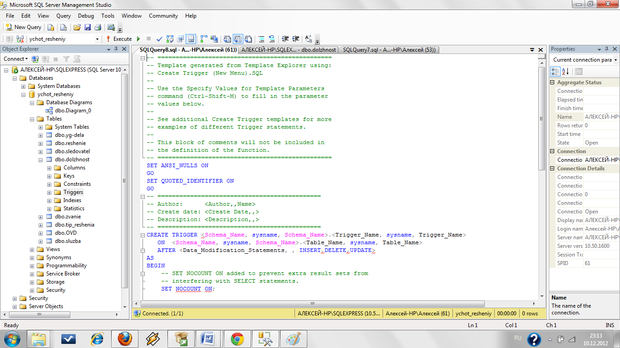
Task: Toggle auto-hide pin on Object Explorer
Action: tap(116, 49)
